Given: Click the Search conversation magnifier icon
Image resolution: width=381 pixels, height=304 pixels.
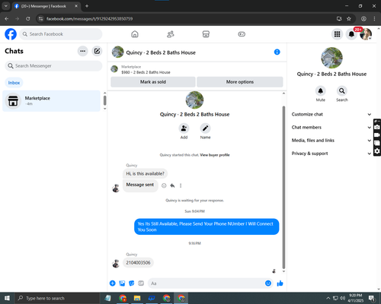Looking at the screenshot, I should (342, 90).
